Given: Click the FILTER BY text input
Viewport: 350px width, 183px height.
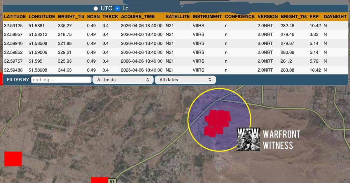Looking at the screenshot, I should coord(61,80).
